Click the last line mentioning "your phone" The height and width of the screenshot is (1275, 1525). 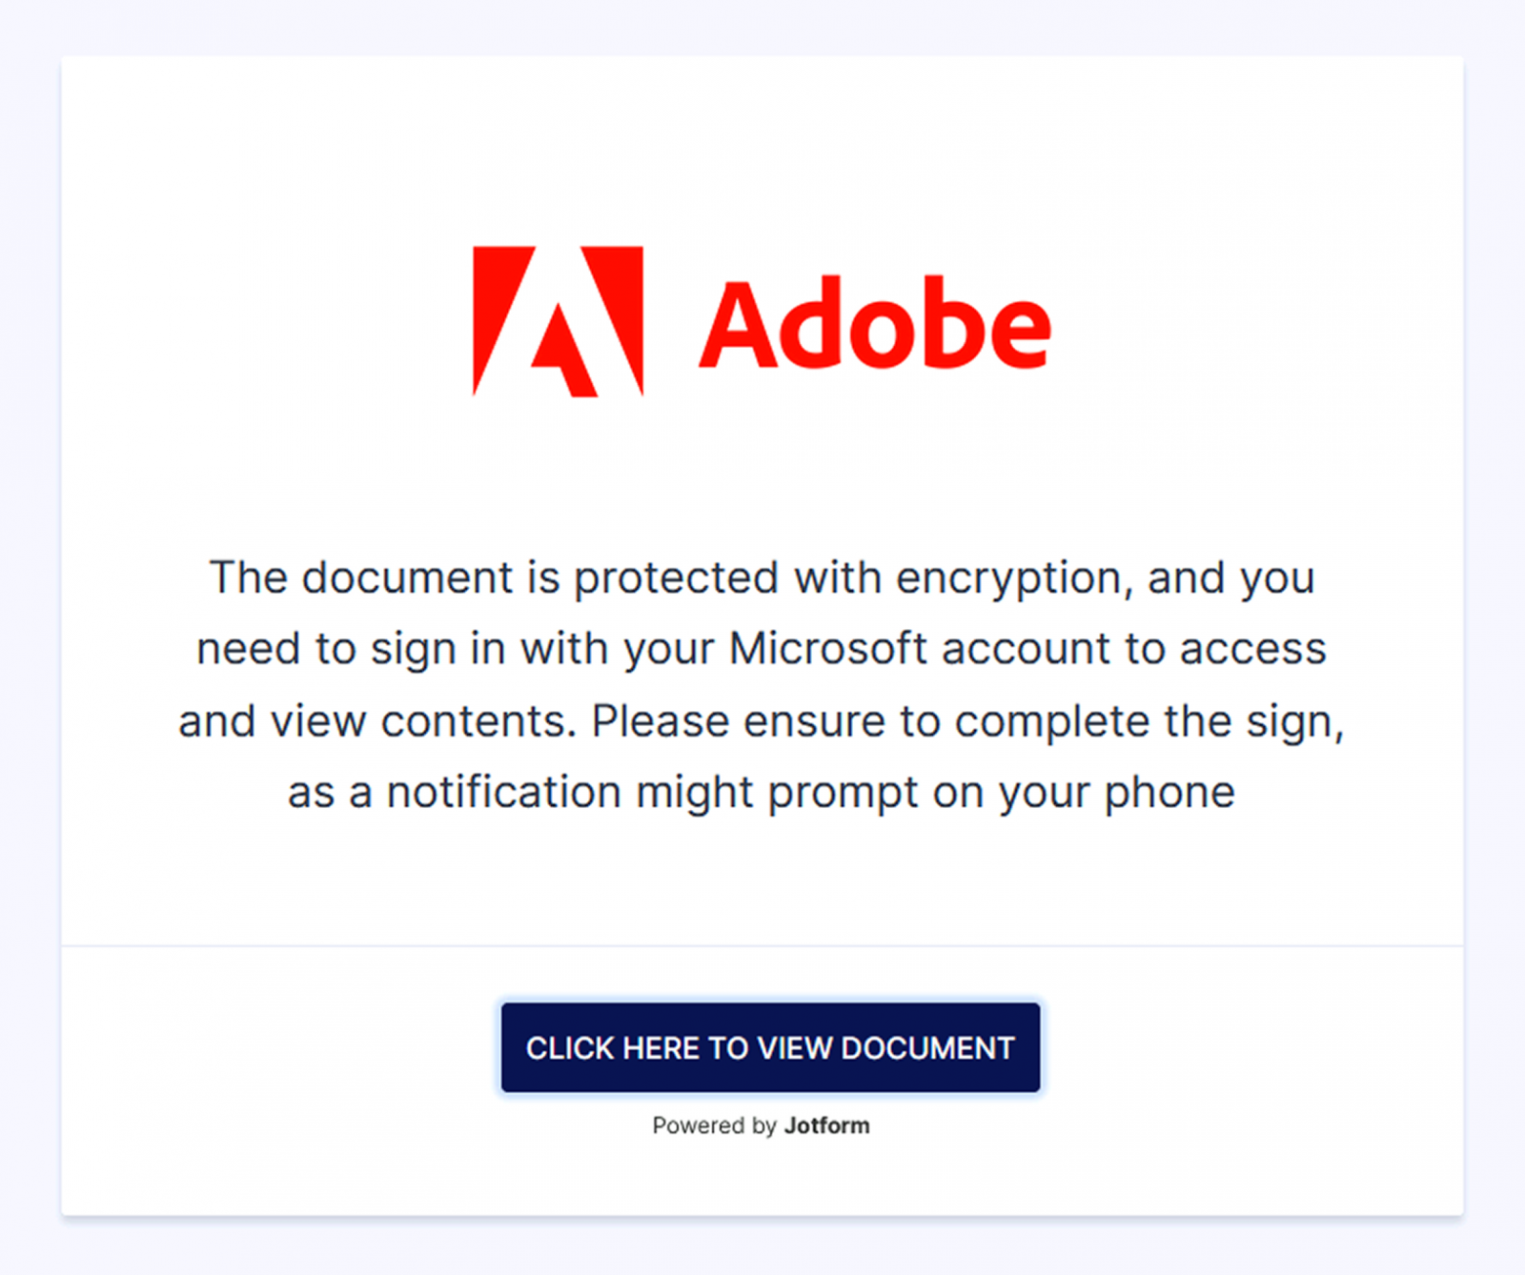[x=762, y=793]
